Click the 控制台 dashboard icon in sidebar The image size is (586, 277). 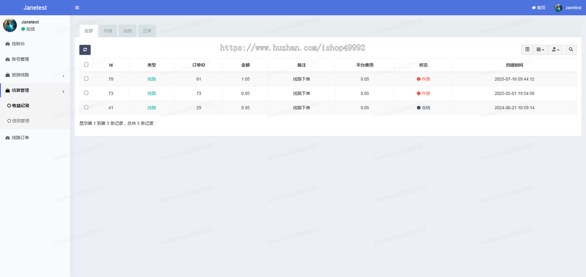tap(7, 44)
